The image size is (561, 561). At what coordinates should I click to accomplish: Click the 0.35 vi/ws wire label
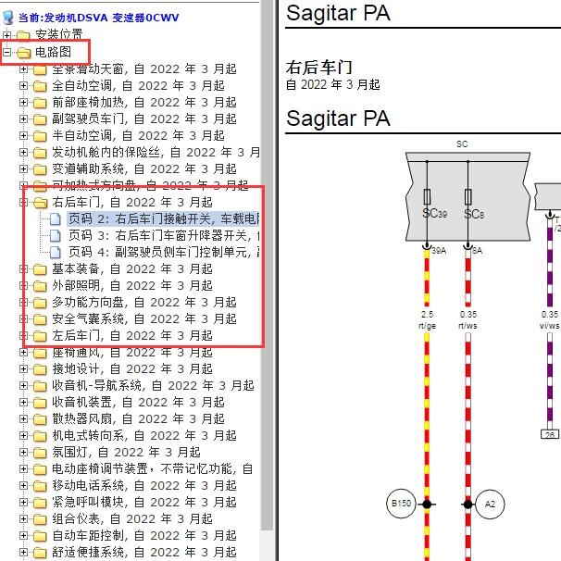[x=550, y=320]
